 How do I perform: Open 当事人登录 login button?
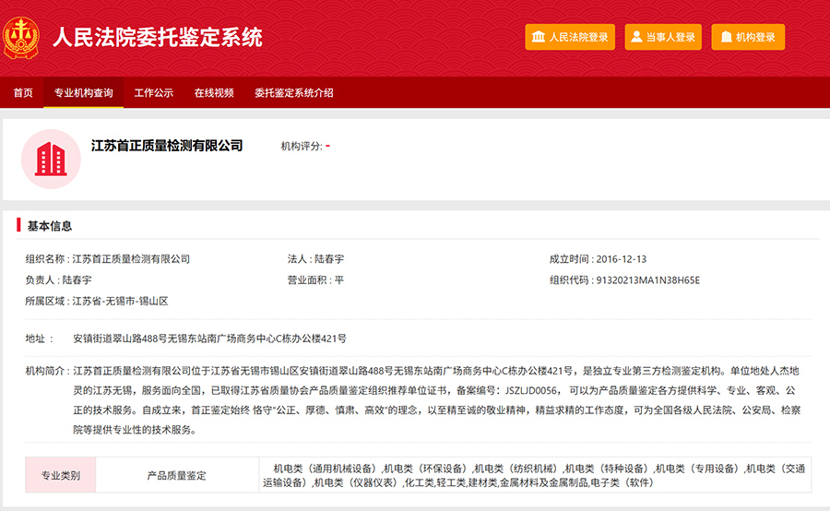tap(663, 37)
